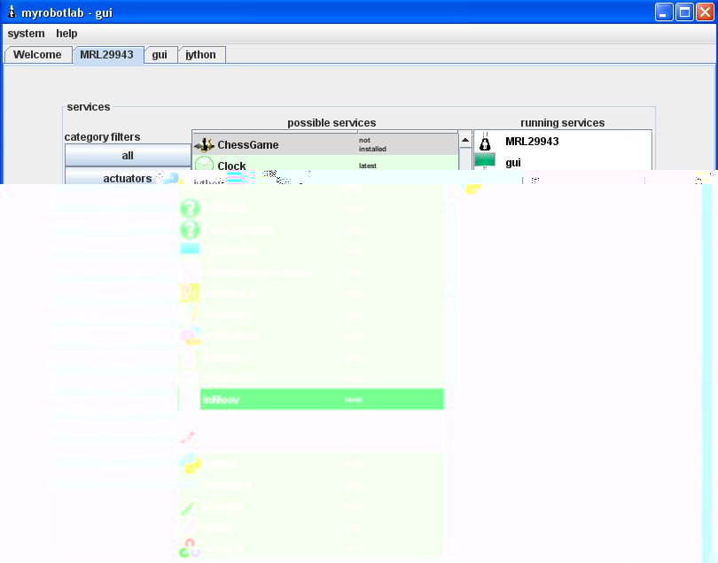Click the Clock service icon
This screenshot has height=563, width=718.
point(204,166)
